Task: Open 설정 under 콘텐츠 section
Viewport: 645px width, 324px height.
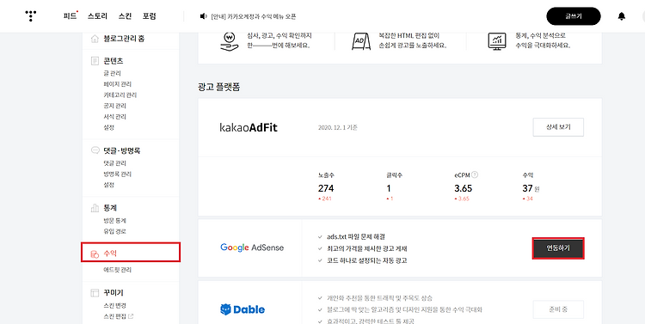Action: pos(109,127)
